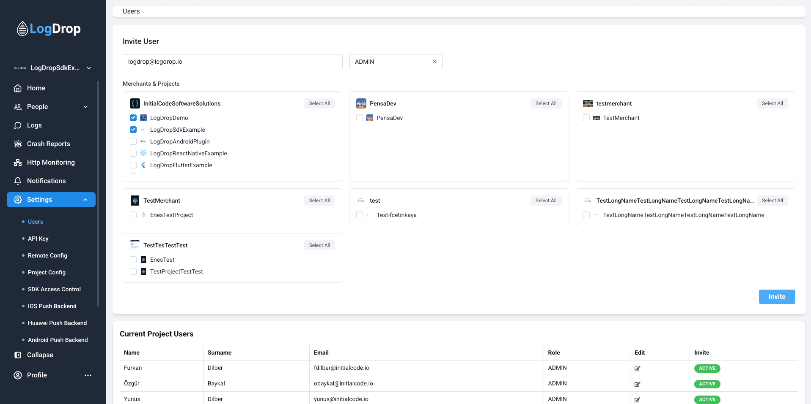Click the Email column header

pos(321,352)
